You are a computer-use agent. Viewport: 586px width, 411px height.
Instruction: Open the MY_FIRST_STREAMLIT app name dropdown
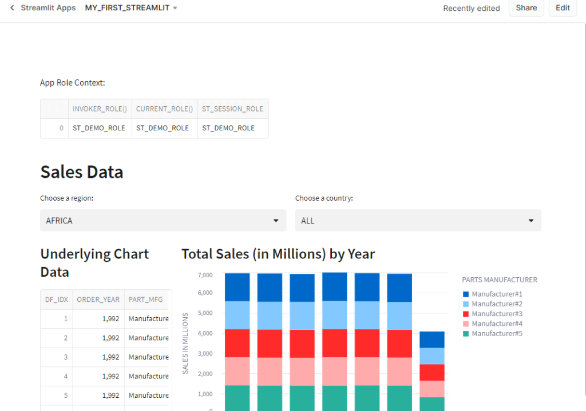click(x=131, y=8)
